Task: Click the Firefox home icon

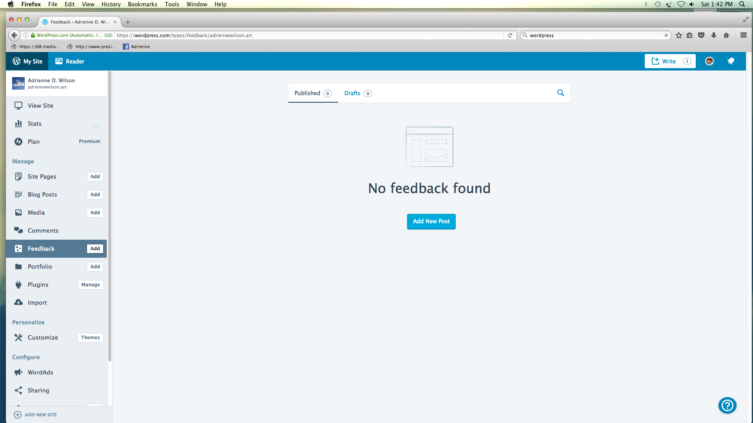Action: (726, 35)
